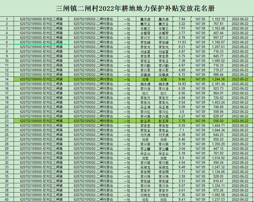The height and width of the screenshot is (202, 254).
Task: Select the amount 748.69 for 朵正海
Action: [x=218, y=107]
